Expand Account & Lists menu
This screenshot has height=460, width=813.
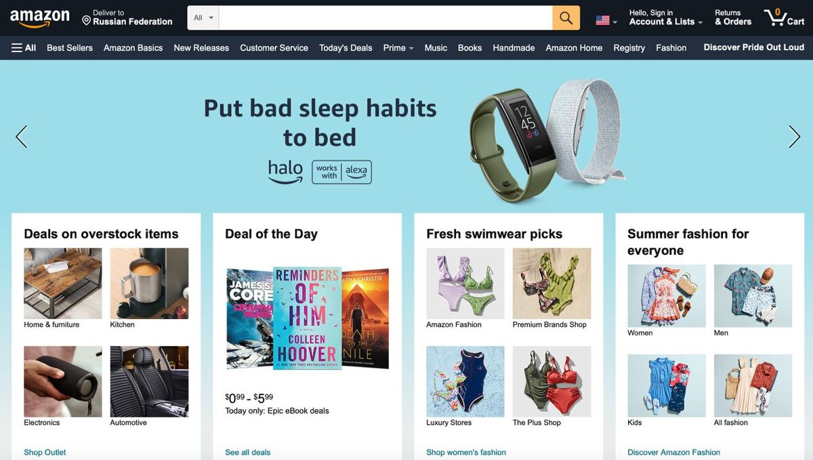click(665, 18)
